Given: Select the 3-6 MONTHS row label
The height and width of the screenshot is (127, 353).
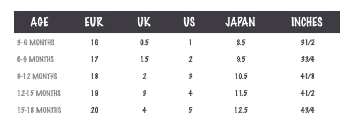Looking at the screenshot, I should 36,43.
